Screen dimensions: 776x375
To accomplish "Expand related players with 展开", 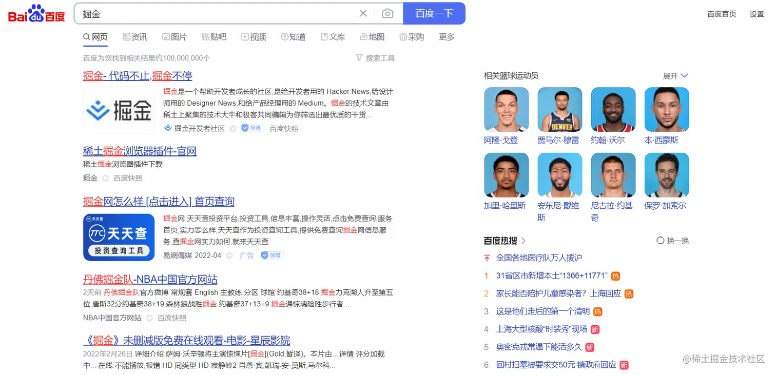I will point(675,76).
